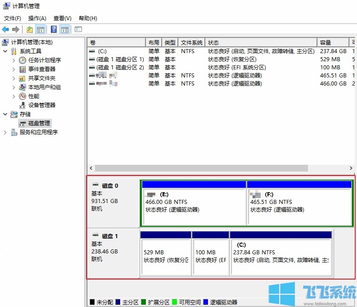
Task: Click the 本地用户和组 icon
Action: 23,87
